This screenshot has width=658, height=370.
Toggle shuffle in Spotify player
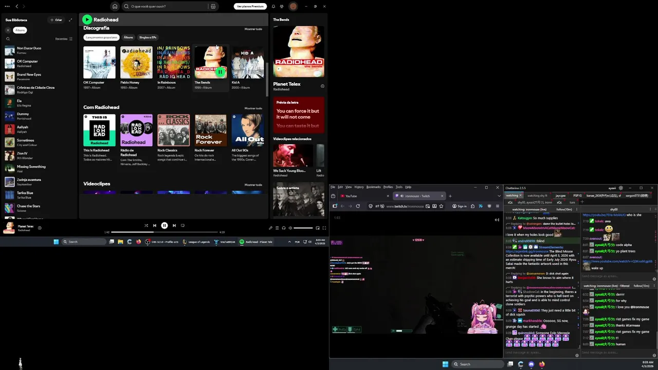tap(146, 226)
